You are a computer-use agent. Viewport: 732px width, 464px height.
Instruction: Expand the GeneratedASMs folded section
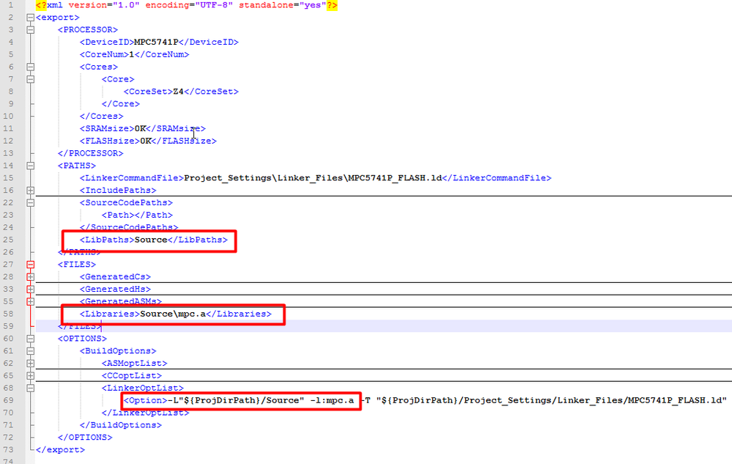[x=30, y=301]
